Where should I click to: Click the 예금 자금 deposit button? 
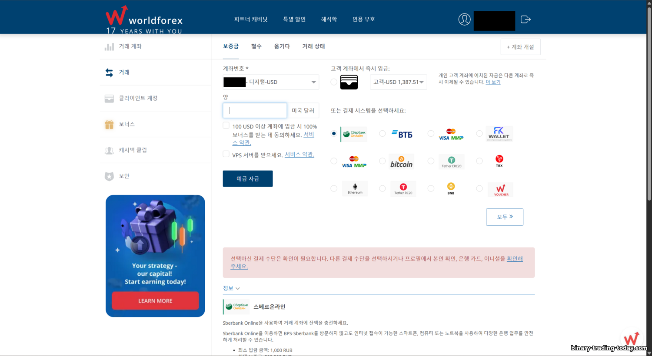[x=248, y=179]
